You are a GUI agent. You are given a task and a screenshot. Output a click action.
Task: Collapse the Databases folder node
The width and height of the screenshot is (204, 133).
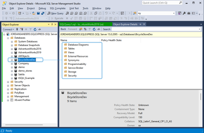tap(8, 38)
